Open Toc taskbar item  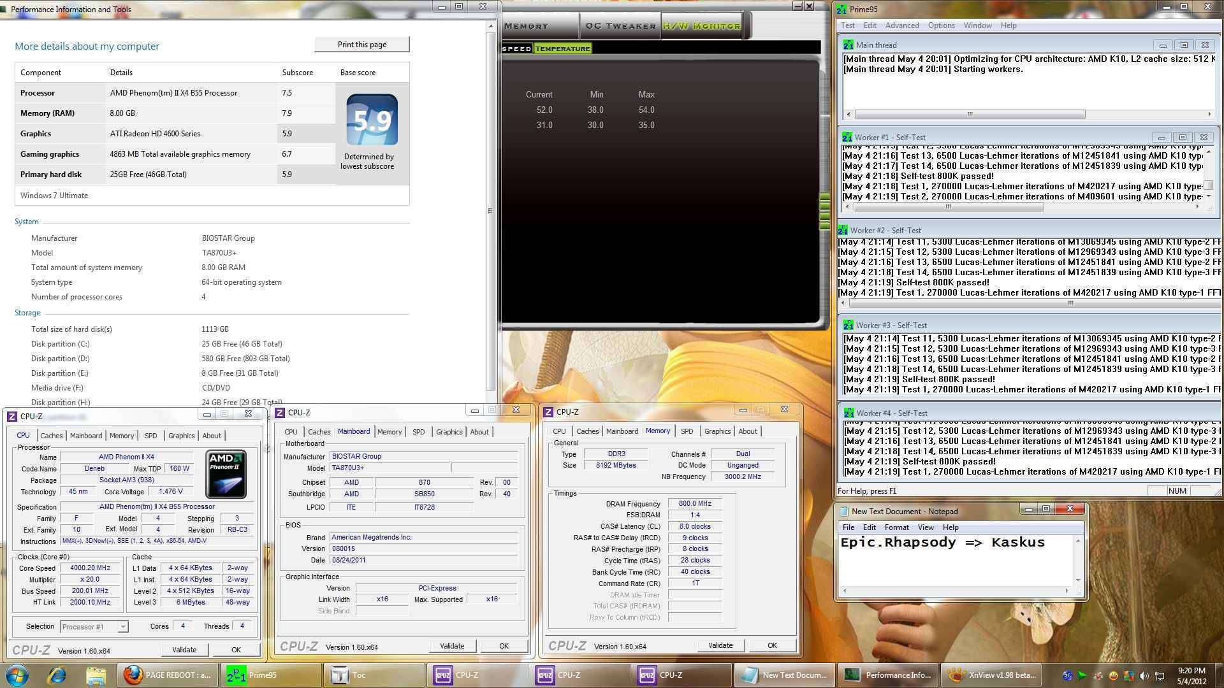374,675
